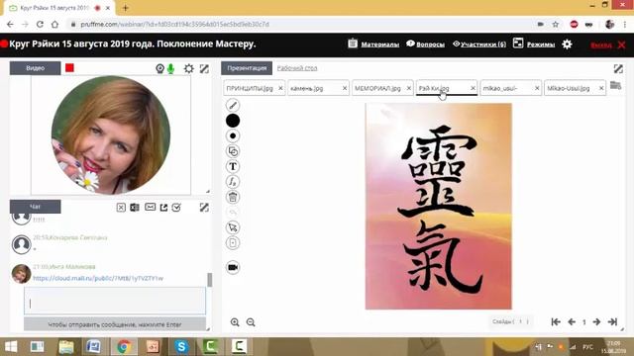634x356 pixels.
Task: Select the pencil drawing tool
Action: pos(233,106)
